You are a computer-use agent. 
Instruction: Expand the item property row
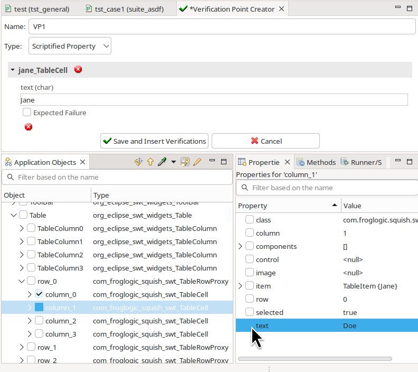click(x=241, y=286)
